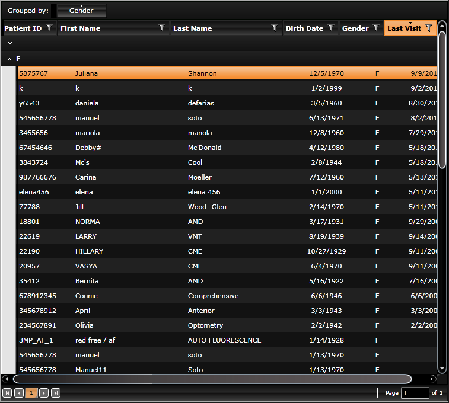Screen dimensions: 449x403
Task: Open the Last Visit filter funnel
Action: (429, 28)
